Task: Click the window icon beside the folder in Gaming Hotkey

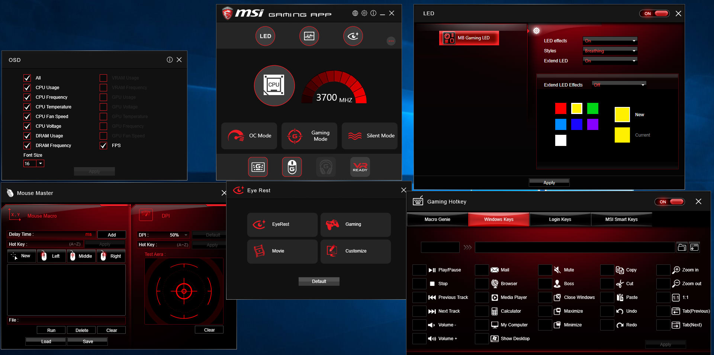Action: (x=694, y=247)
